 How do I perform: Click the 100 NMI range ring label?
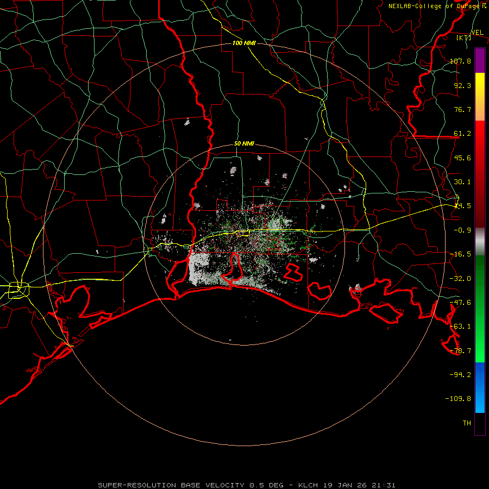point(244,43)
